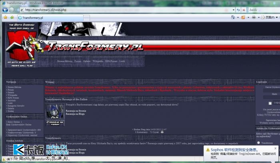Click the RSS Feeds icon
280x163 pixels.
click(243, 17)
